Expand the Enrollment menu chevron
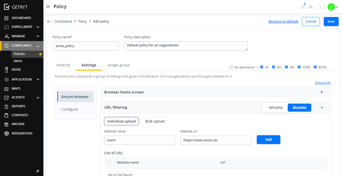This screenshot has height=176, width=342. 38,27
